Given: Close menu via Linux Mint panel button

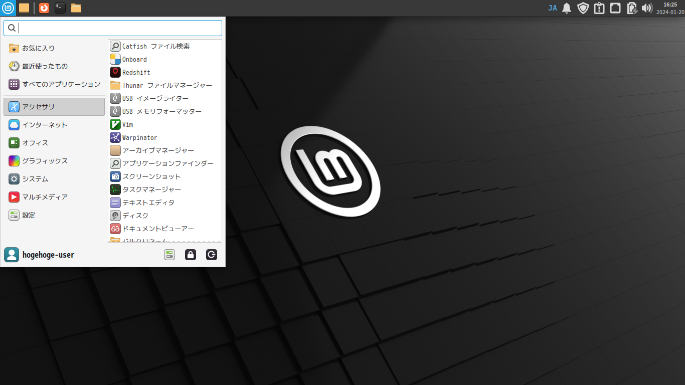Looking at the screenshot, I should pyautogui.click(x=8, y=8).
